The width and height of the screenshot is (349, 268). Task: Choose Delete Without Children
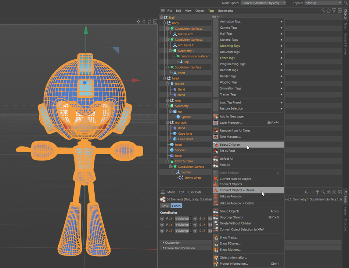248,223
